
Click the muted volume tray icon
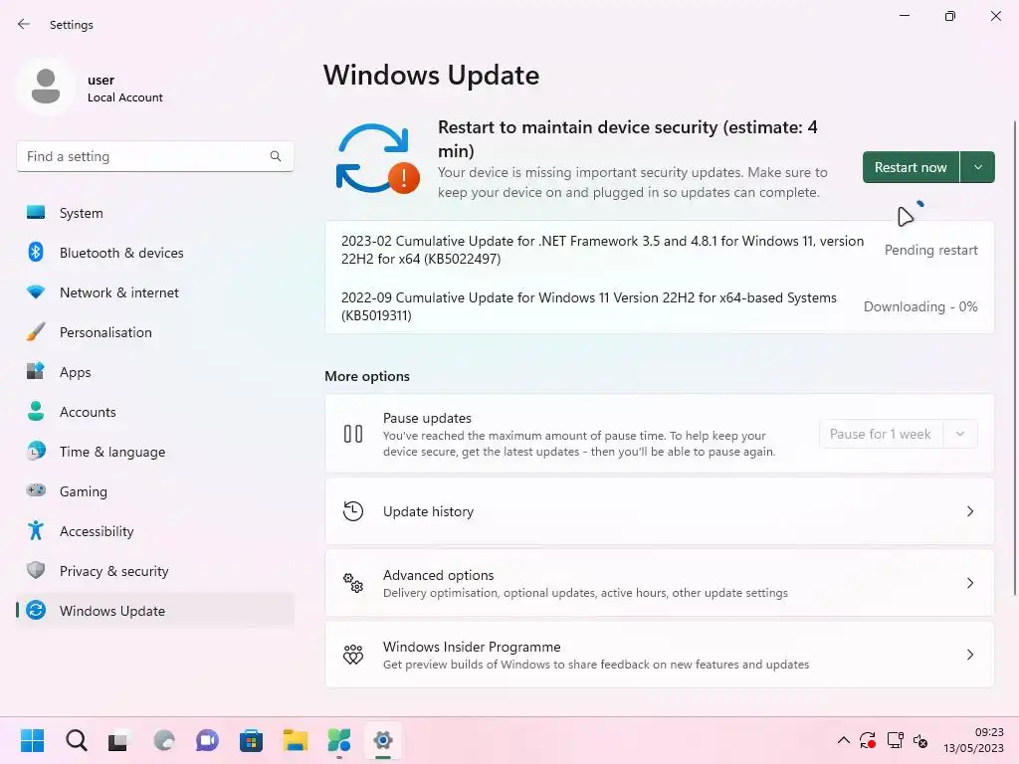coord(920,740)
